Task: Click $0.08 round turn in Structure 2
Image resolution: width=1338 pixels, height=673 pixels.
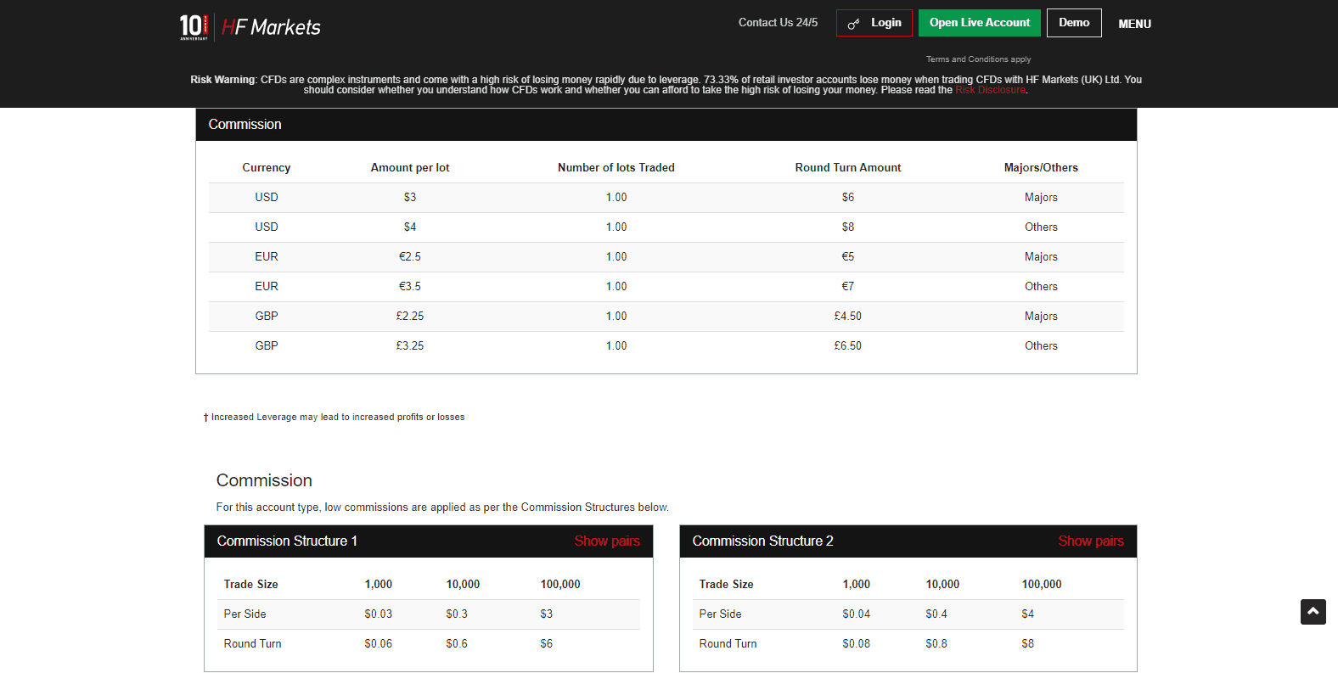Action: click(x=857, y=644)
